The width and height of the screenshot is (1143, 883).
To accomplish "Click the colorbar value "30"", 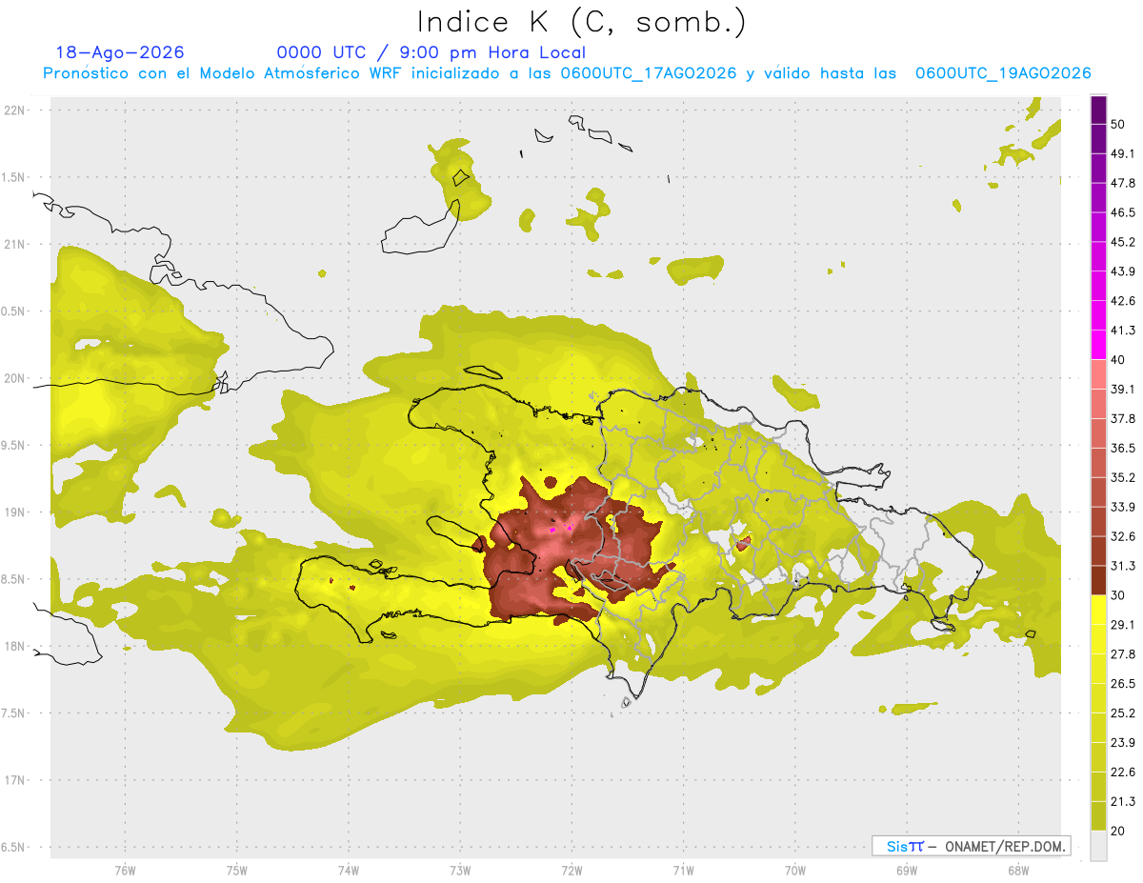I will (x=1117, y=595).
